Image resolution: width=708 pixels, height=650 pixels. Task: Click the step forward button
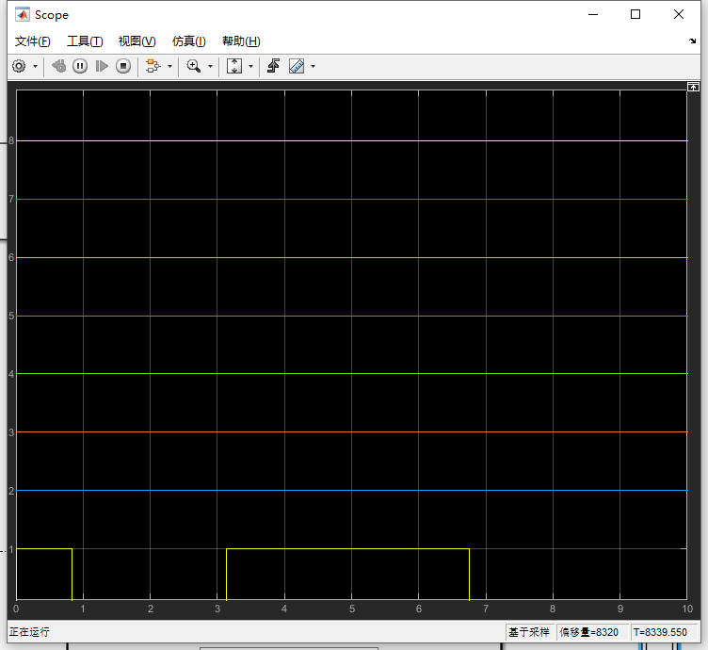pyautogui.click(x=102, y=66)
